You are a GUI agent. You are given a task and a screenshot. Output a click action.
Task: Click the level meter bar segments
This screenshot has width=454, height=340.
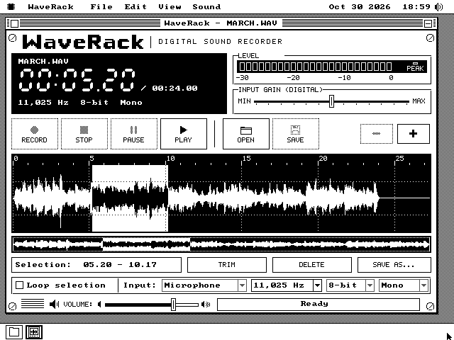point(316,67)
